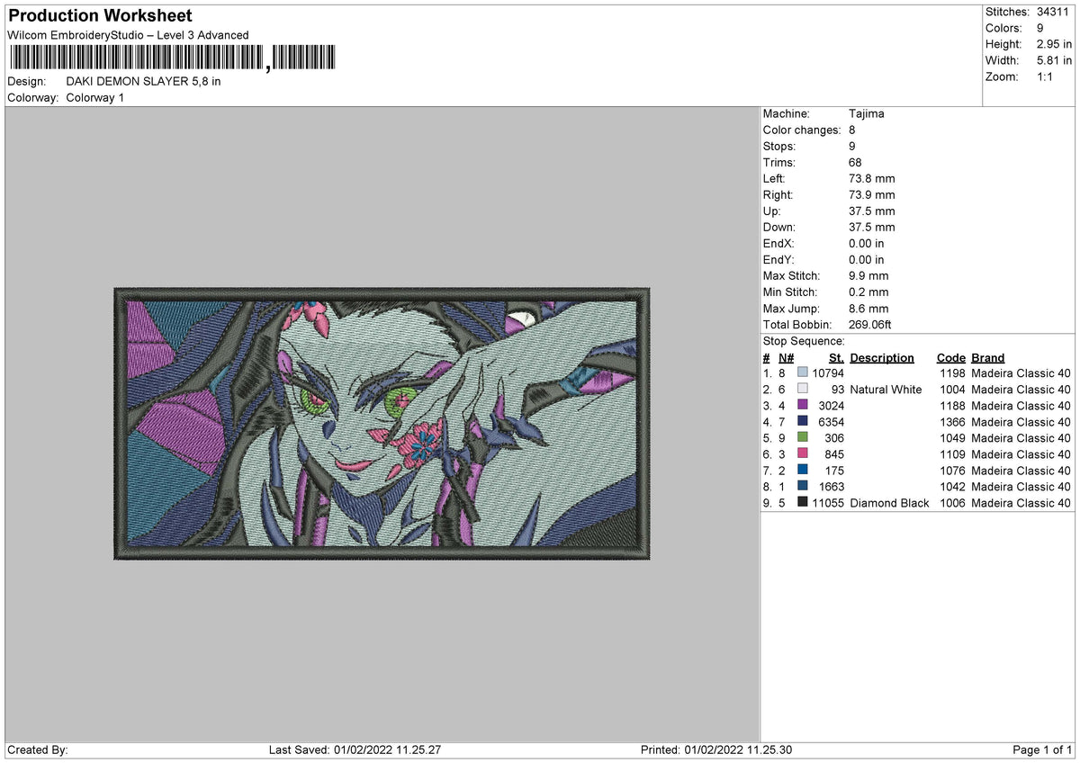This screenshot has height=763, width=1080.
Task: Click the colorway name 'Colorway 1'
Action: coord(95,97)
